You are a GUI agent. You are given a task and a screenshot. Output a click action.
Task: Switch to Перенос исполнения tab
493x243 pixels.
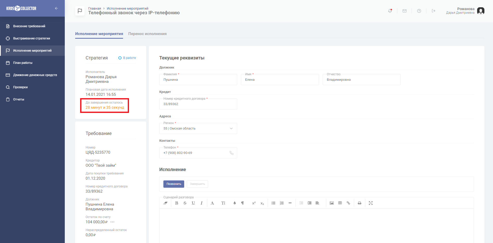[x=147, y=34]
